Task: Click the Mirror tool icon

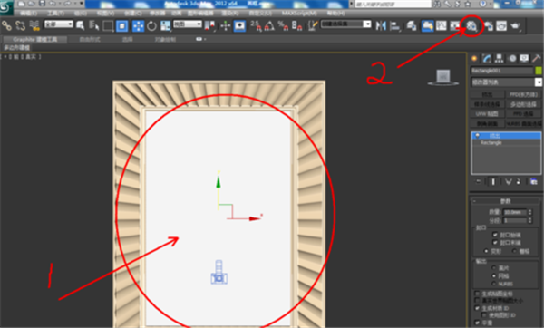Action: tap(381, 25)
